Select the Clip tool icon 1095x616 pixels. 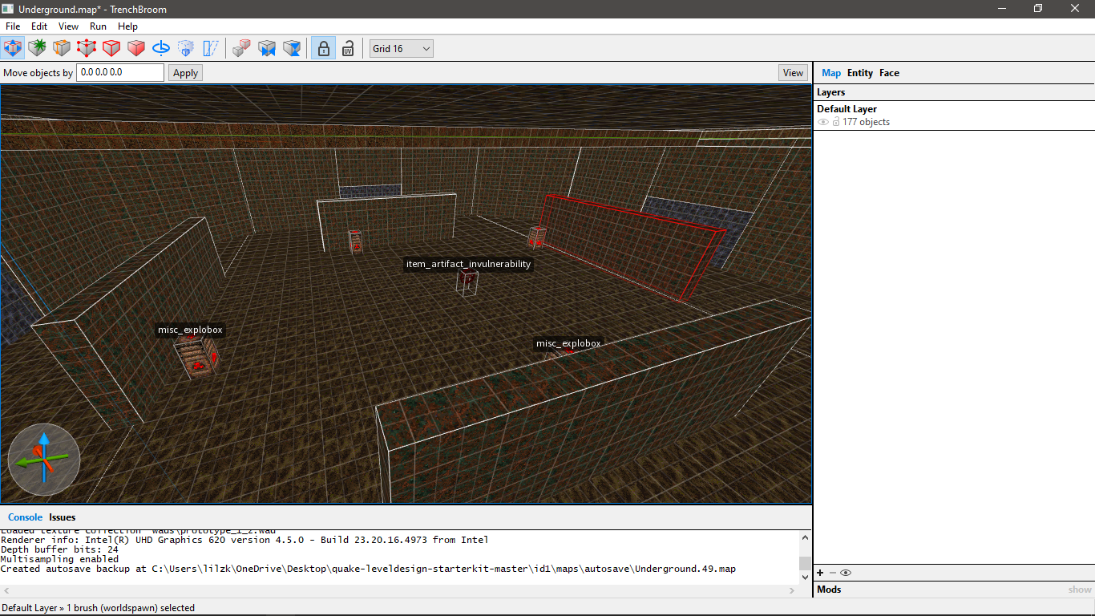tap(62, 48)
